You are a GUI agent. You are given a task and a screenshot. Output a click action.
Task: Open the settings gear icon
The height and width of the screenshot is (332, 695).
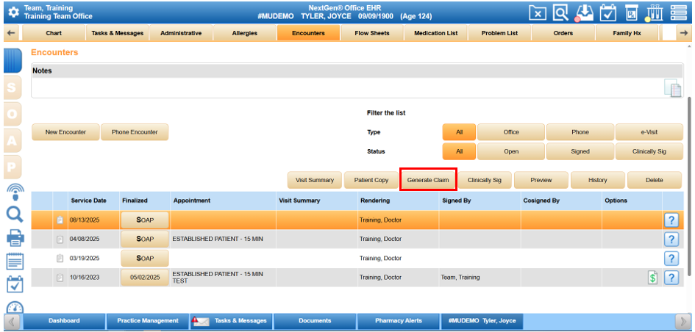[13, 12]
